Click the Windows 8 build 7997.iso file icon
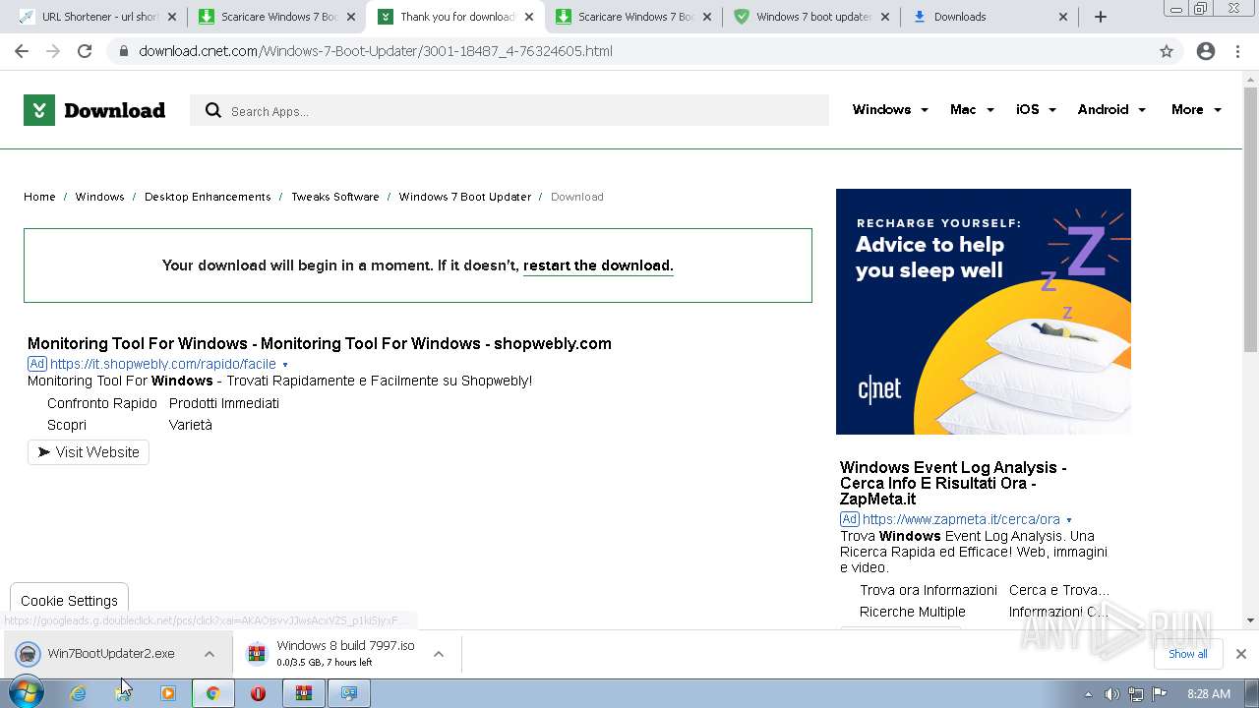Viewport: 1259px width, 708px height. [257, 653]
